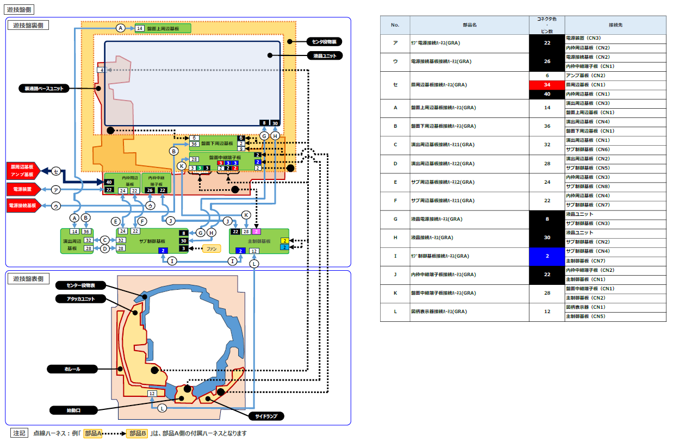683x442 pixels.
Task: Click the 演出周辺基板接続ﾊｰﾈｽ1(GRA) cell
Action: click(470, 145)
